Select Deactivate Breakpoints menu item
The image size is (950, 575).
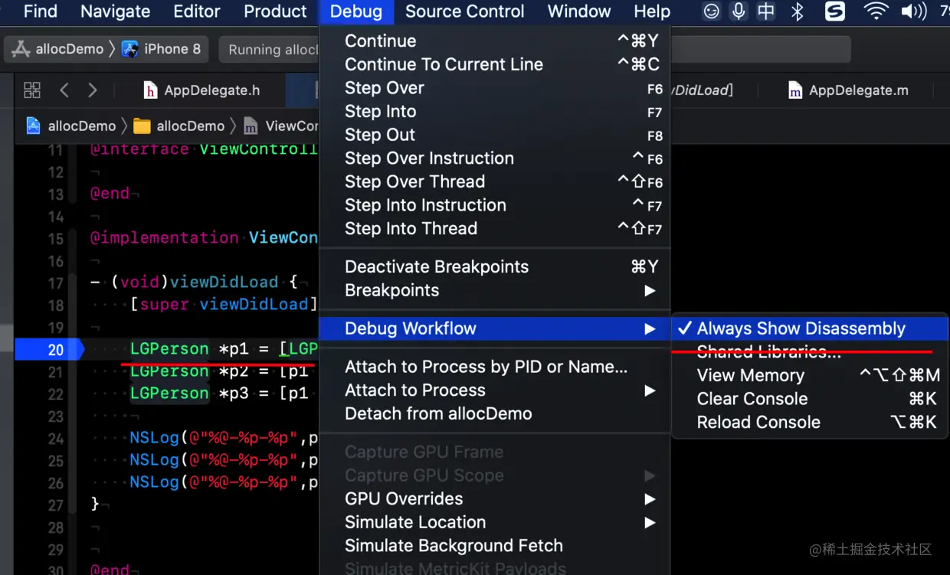437,266
